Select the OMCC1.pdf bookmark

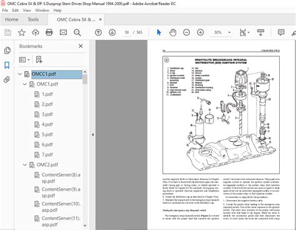(57, 74)
